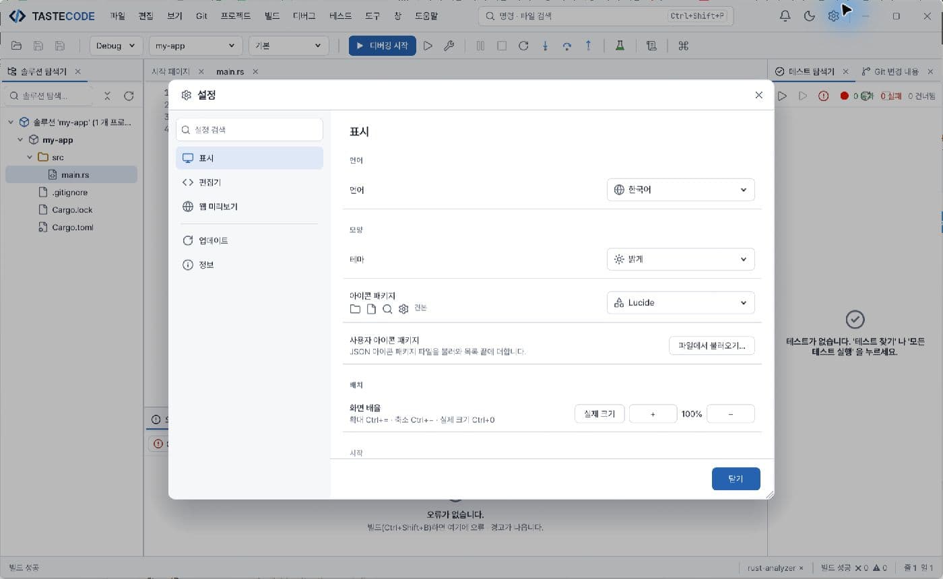Viewport: 943px width, 579px height.
Task: Click the step out up-arrow icon
Action: (x=589, y=46)
